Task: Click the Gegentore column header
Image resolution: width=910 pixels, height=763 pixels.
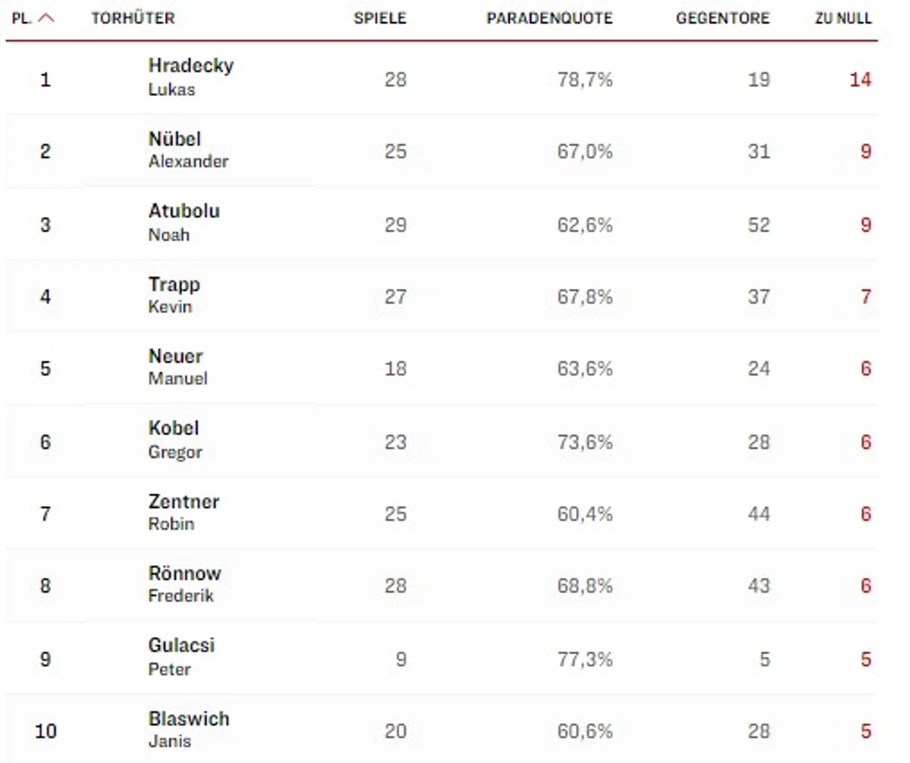Action: pos(722,18)
